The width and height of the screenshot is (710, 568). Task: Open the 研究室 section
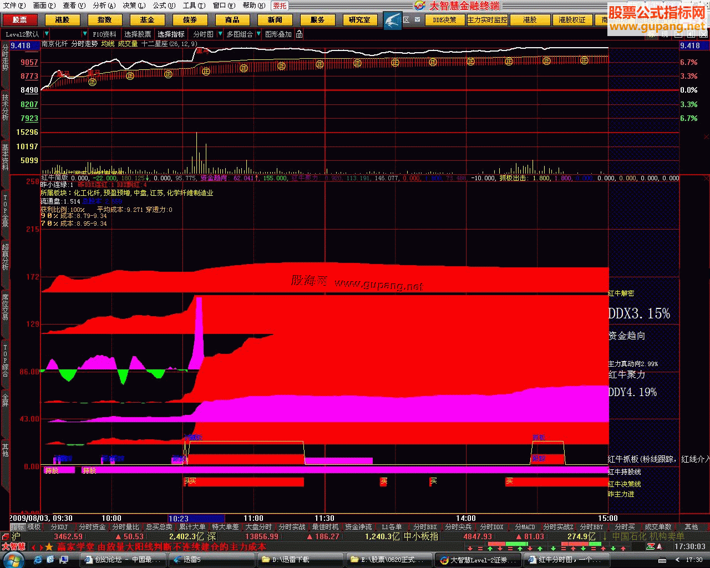[359, 20]
